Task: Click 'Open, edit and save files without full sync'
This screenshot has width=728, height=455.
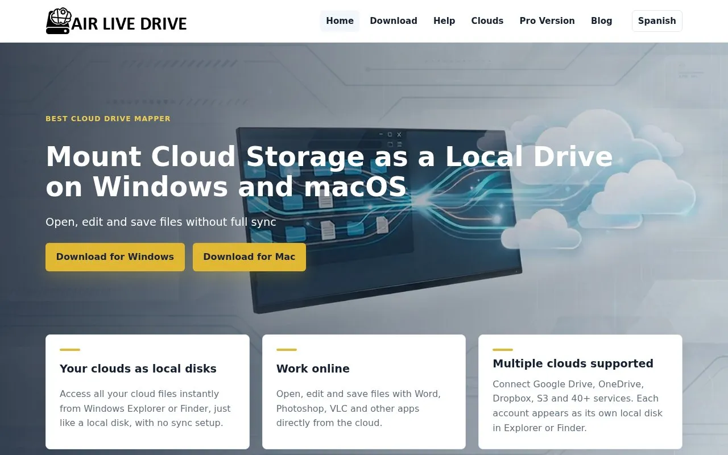Action: pyautogui.click(x=161, y=222)
